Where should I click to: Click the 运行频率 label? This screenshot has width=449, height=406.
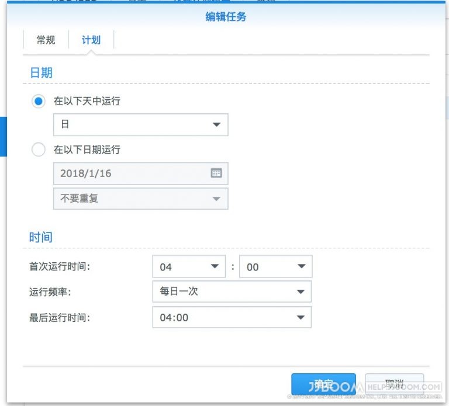50,292
